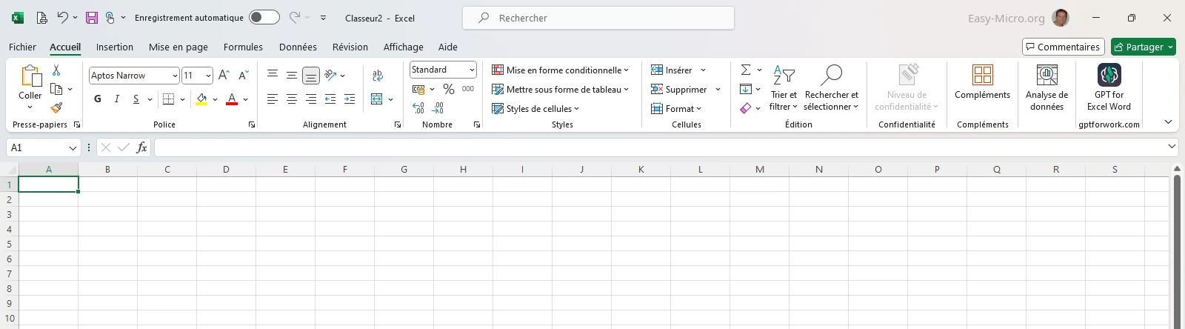The width and height of the screenshot is (1185, 329).
Task: Apply thousands separator 000 style
Action: 468,89
